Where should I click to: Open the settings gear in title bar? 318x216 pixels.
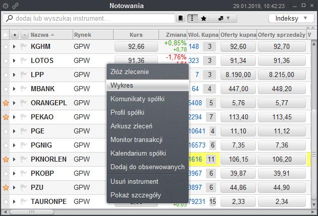tap(6, 6)
